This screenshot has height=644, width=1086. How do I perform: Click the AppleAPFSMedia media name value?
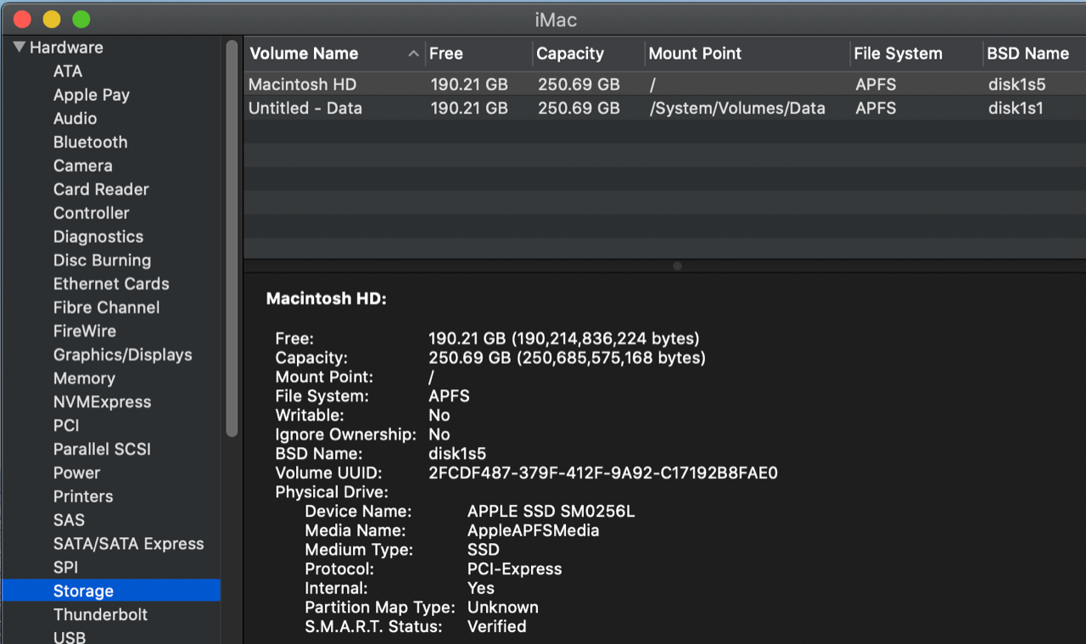(533, 531)
